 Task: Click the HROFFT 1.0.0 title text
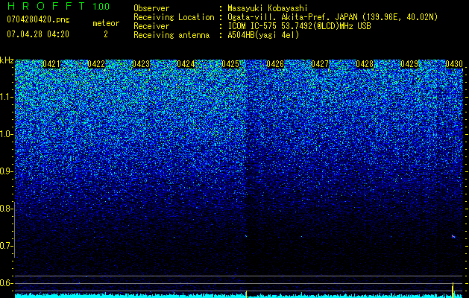click(x=58, y=6)
